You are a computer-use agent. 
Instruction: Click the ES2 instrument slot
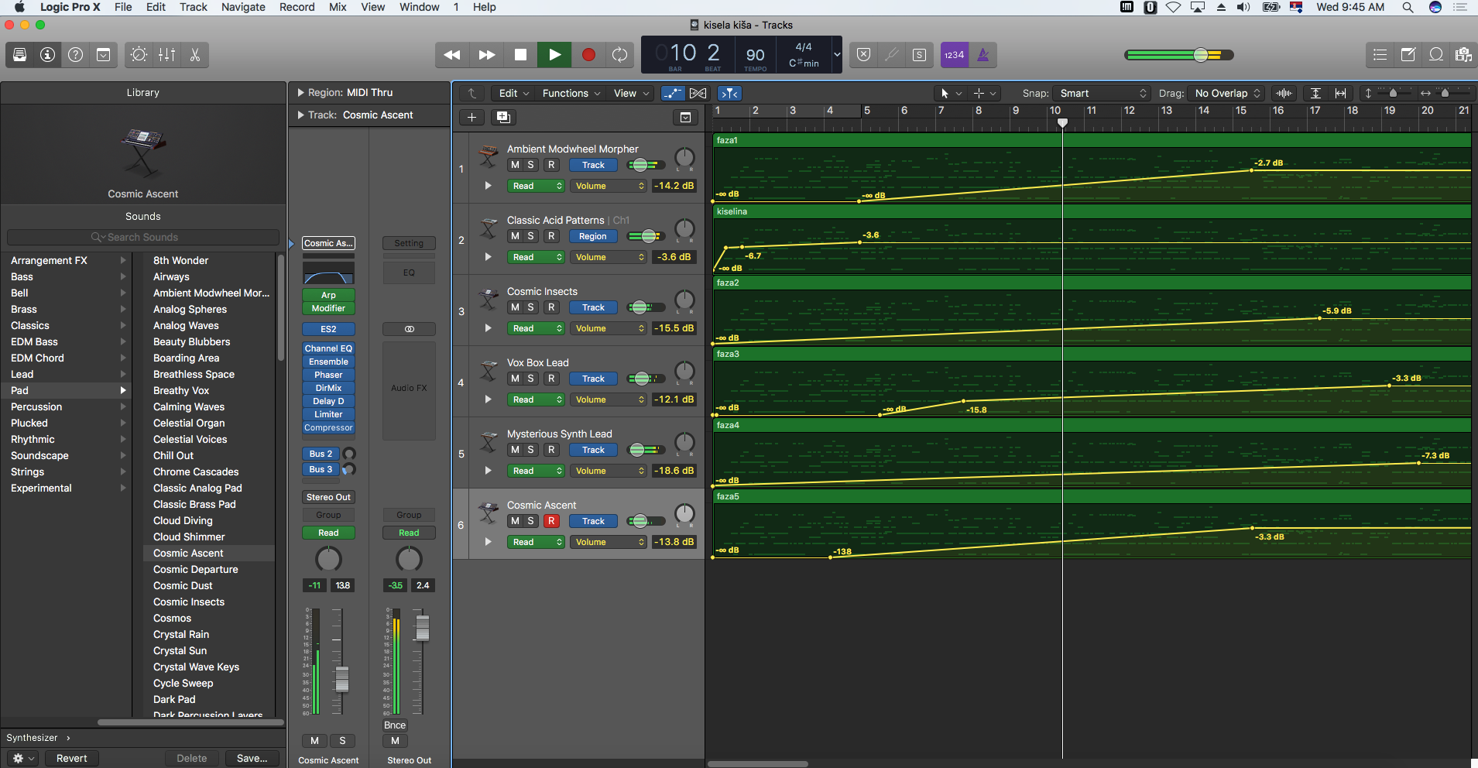pos(328,329)
